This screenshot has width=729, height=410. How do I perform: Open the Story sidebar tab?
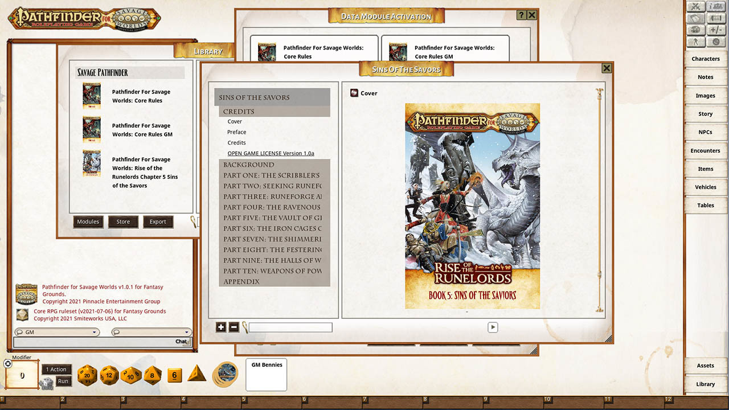706,113
